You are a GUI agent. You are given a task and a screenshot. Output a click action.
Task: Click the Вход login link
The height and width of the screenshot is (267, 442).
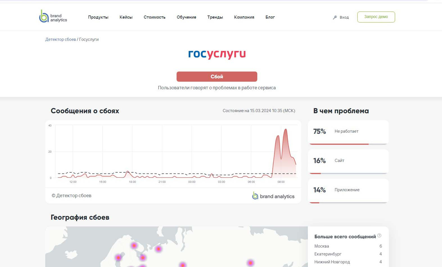point(344,17)
